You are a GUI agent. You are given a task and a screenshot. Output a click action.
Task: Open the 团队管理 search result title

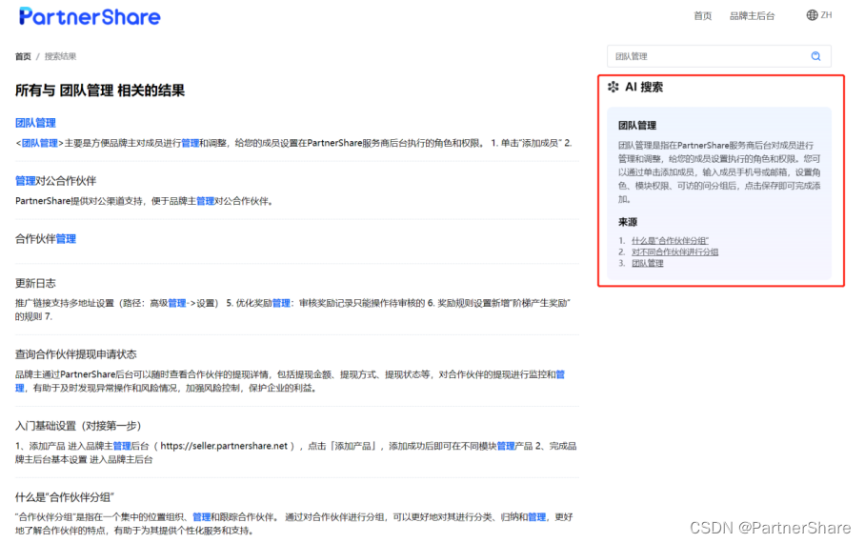(x=35, y=123)
